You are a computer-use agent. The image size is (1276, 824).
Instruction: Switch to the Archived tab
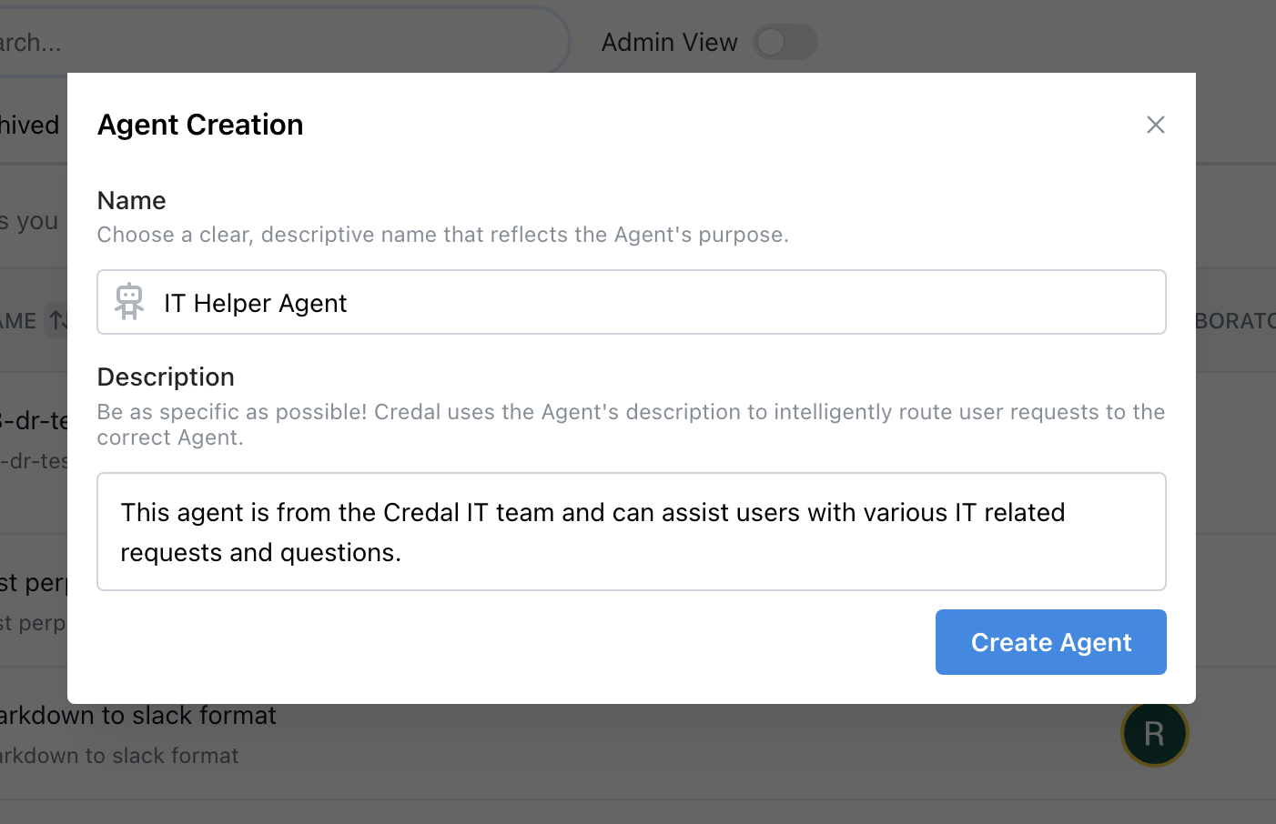click(x=29, y=125)
